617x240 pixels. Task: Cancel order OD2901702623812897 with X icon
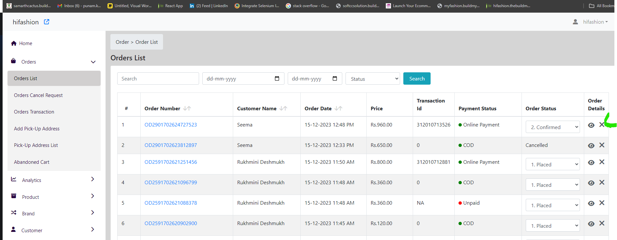pyautogui.click(x=602, y=145)
